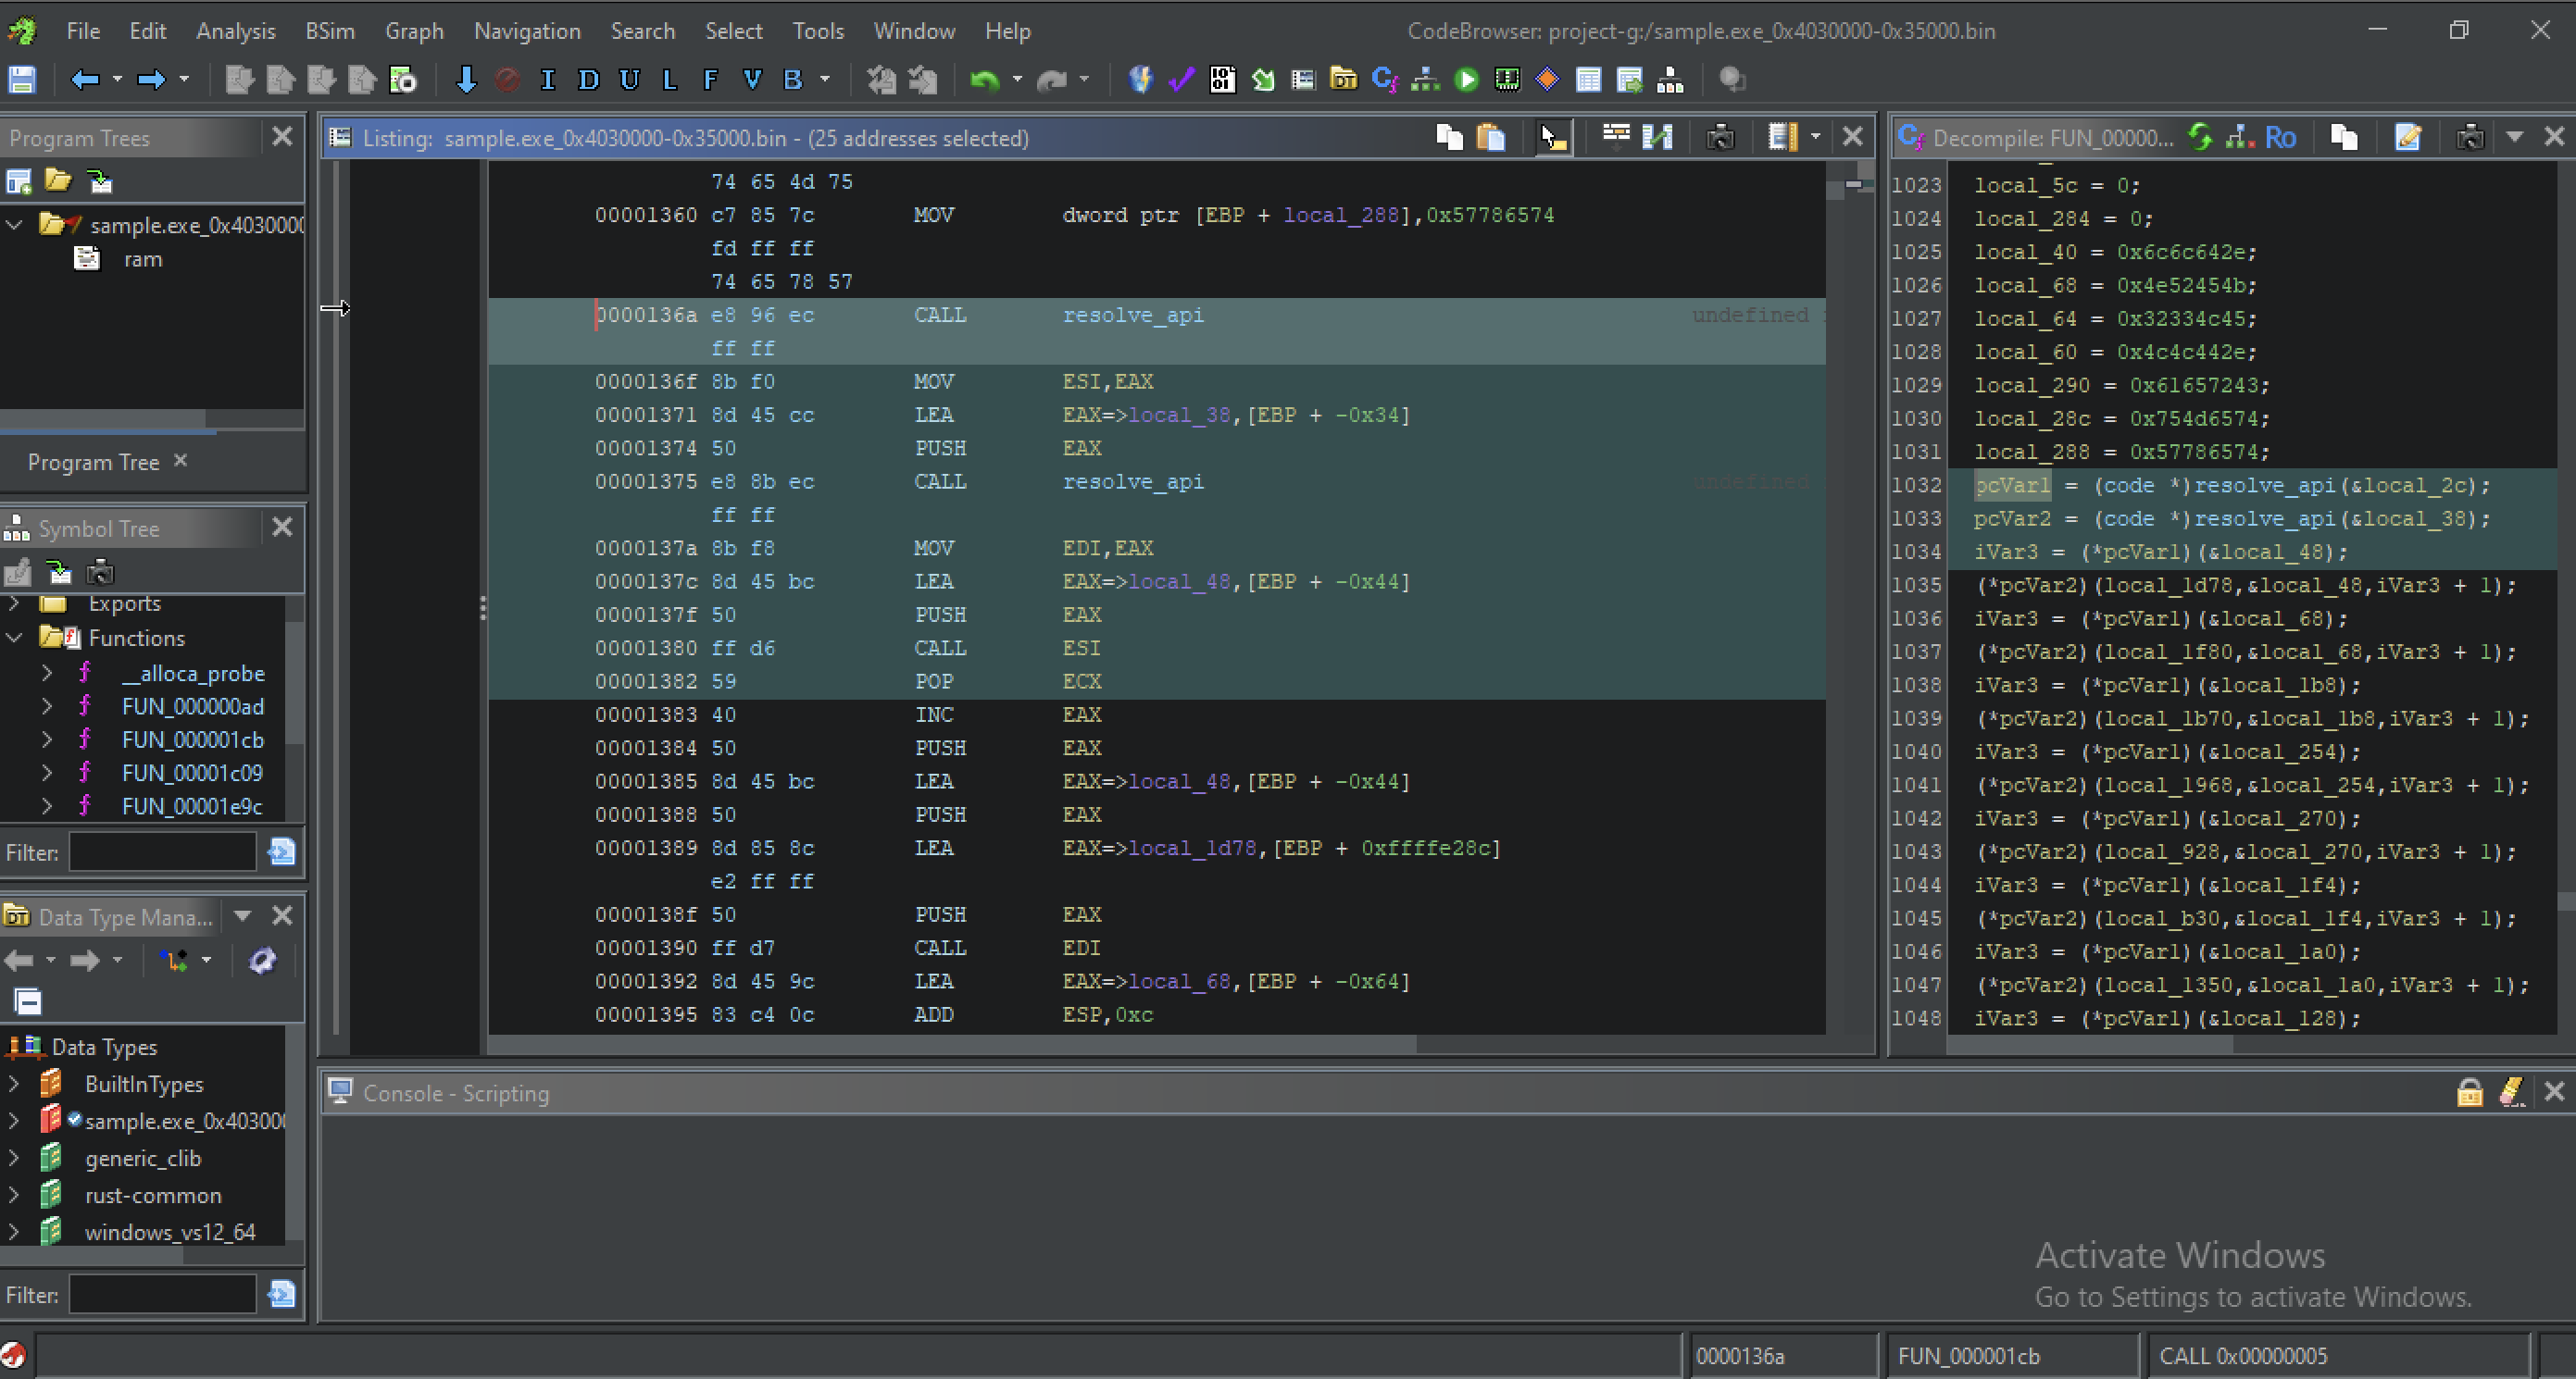Switch to the Program Tree tab
2576x1379 pixels.
[x=94, y=462]
